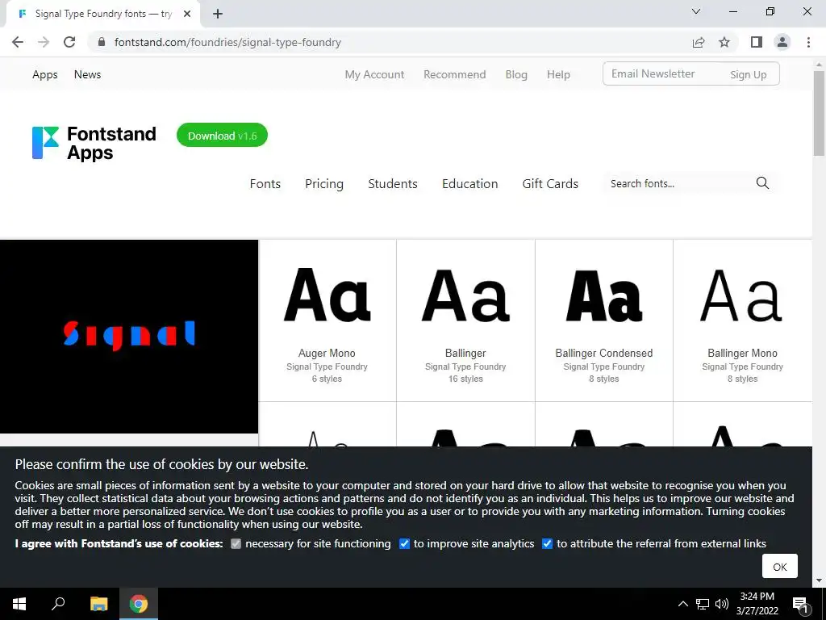Go to the Apps link
The width and height of the screenshot is (826, 620).
45,74
